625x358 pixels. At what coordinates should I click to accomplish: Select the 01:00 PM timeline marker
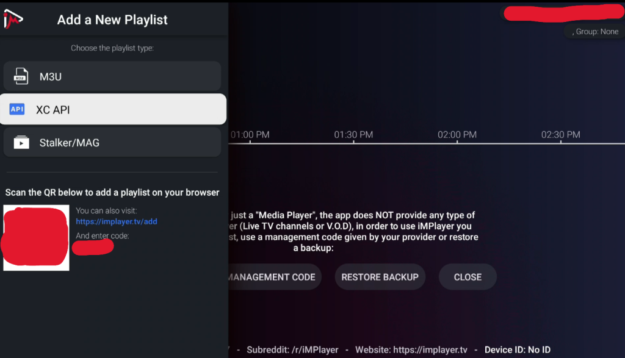pyautogui.click(x=250, y=135)
